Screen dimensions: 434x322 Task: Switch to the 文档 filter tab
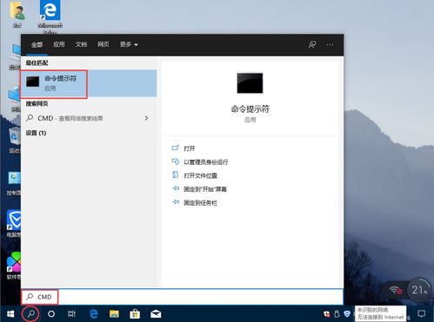(x=81, y=44)
